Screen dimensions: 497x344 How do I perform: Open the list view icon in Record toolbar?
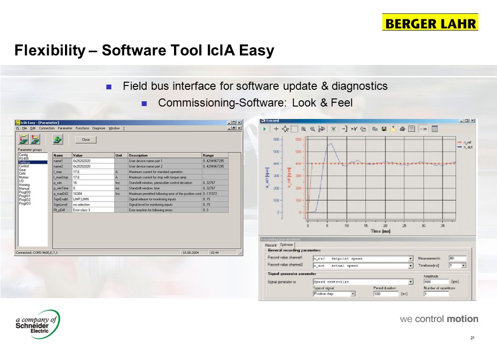(x=411, y=129)
